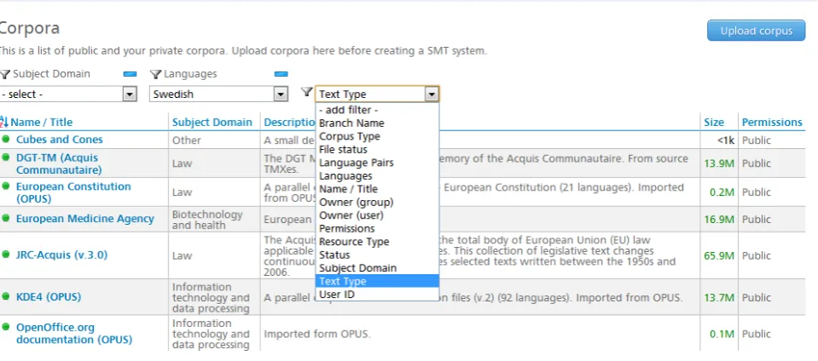Select File status filter option

click(x=377, y=150)
